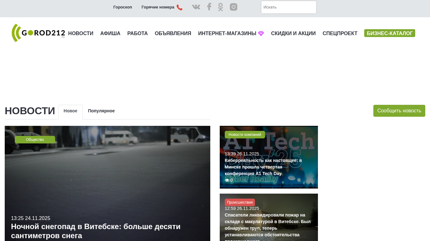Click the Общество category tag

point(35,140)
